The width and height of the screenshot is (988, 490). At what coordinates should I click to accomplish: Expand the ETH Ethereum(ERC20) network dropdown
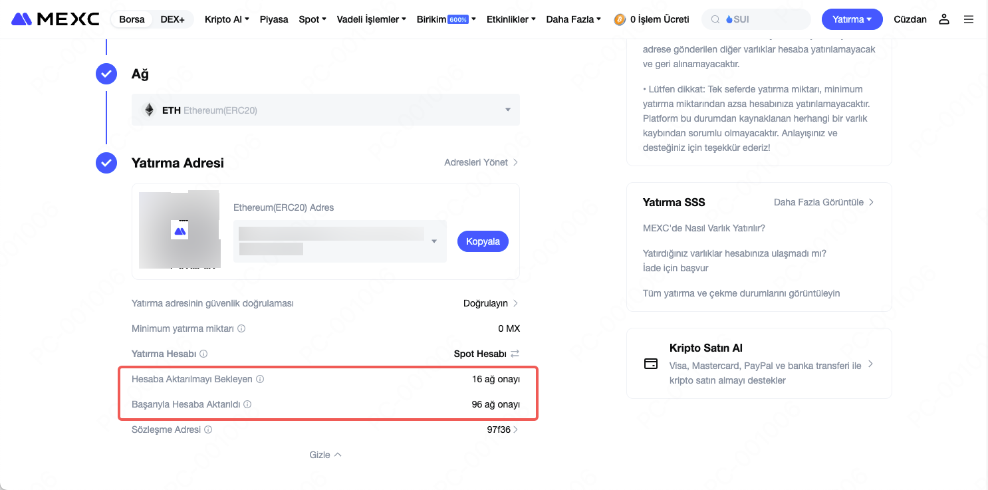326,110
